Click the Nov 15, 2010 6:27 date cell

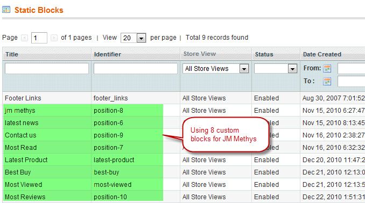pos(333,110)
